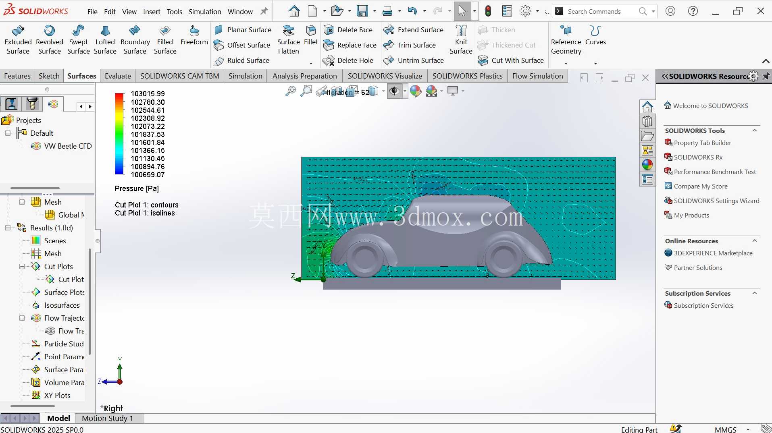Select the Knit Surface tool
This screenshot has width=772, height=433.
(461, 40)
